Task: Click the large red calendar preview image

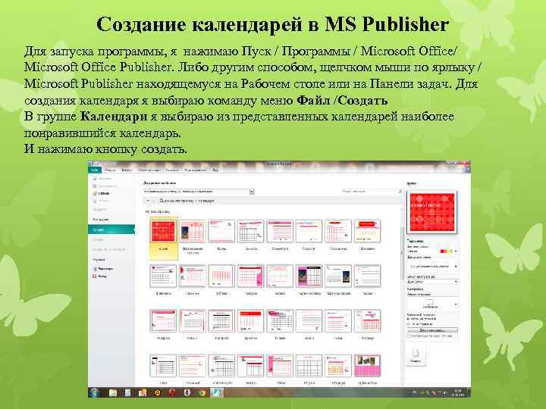Action: coord(431,212)
